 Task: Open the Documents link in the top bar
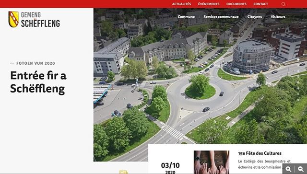(x=236, y=4)
